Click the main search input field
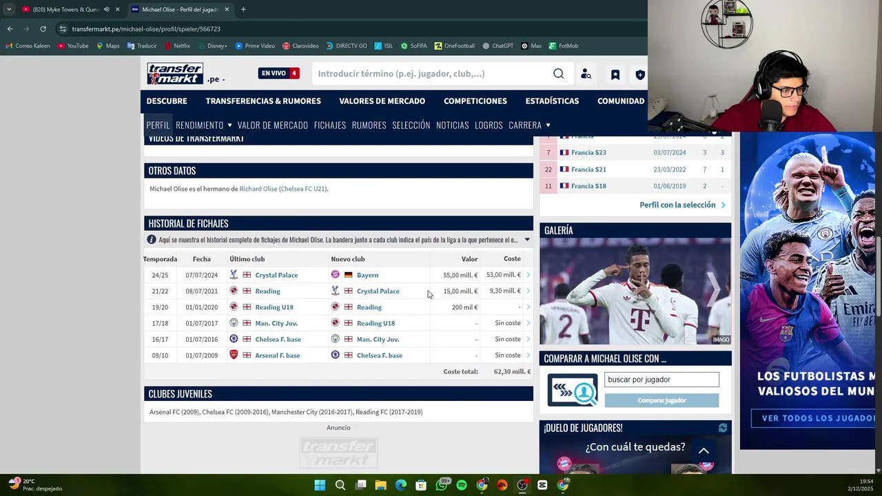This screenshot has width=882, height=496. [433, 74]
